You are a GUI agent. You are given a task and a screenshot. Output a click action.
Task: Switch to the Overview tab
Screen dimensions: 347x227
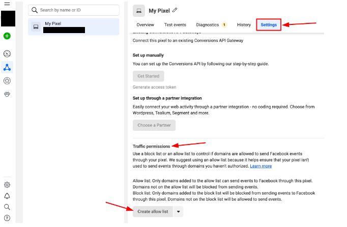point(145,25)
